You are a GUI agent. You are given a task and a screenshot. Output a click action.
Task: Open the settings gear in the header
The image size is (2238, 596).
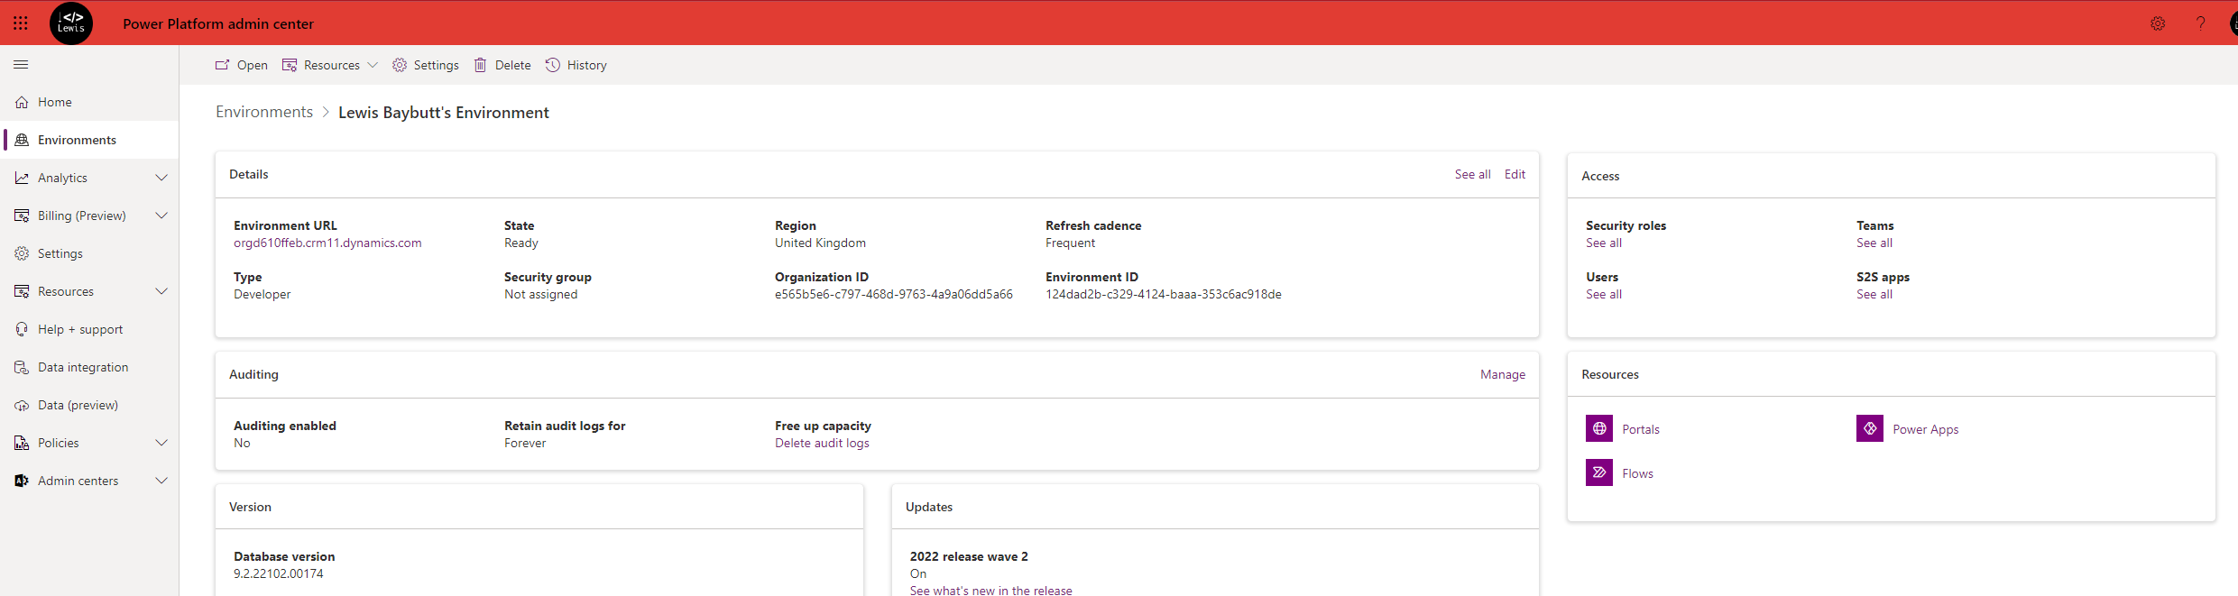click(x=2158, y=23)
